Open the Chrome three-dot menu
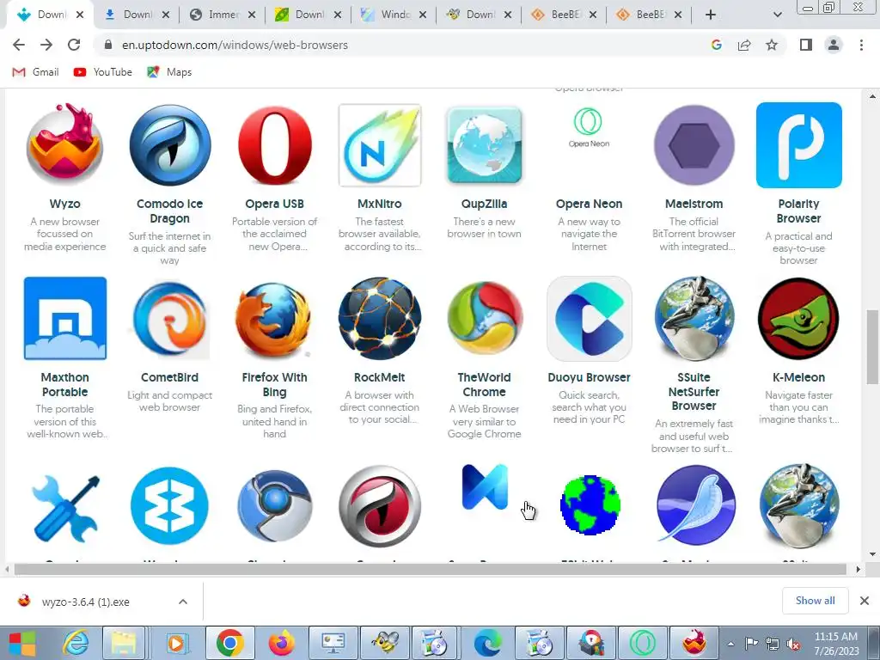This screenshot has height=660, width=880. (861, 45)
